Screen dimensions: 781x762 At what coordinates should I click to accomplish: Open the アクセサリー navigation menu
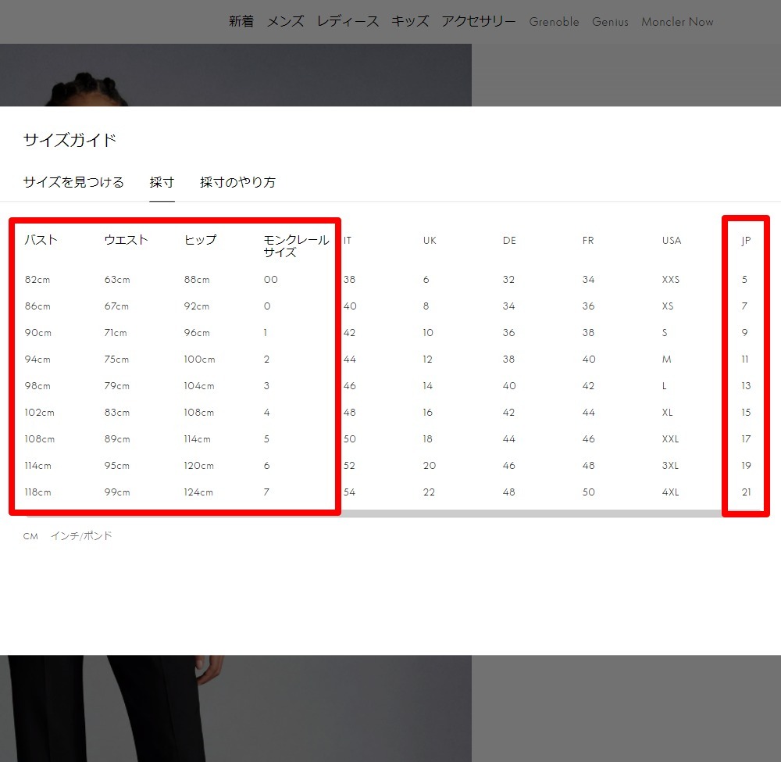[x=478, y=21]
